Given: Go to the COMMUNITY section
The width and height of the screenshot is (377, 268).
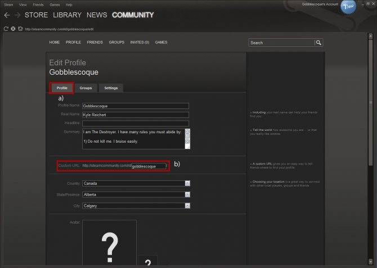Looking at the screenshot, I should pos(133,15).
